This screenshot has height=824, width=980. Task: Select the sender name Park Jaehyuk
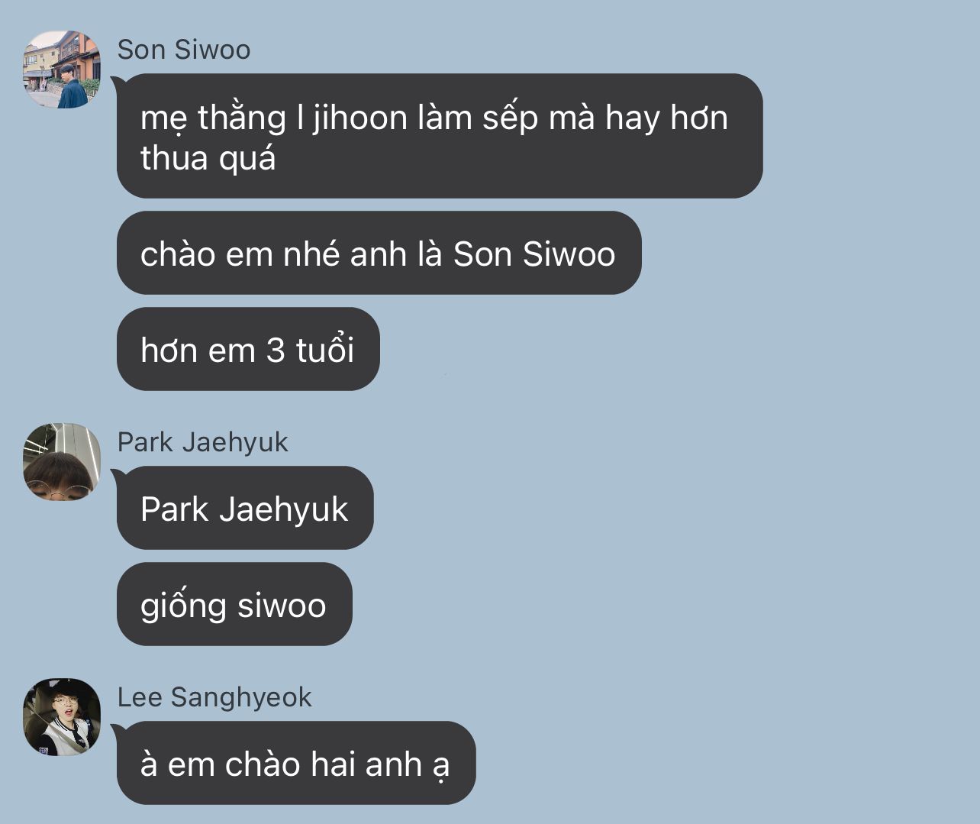pyautogui.click(x=203, y=442)
